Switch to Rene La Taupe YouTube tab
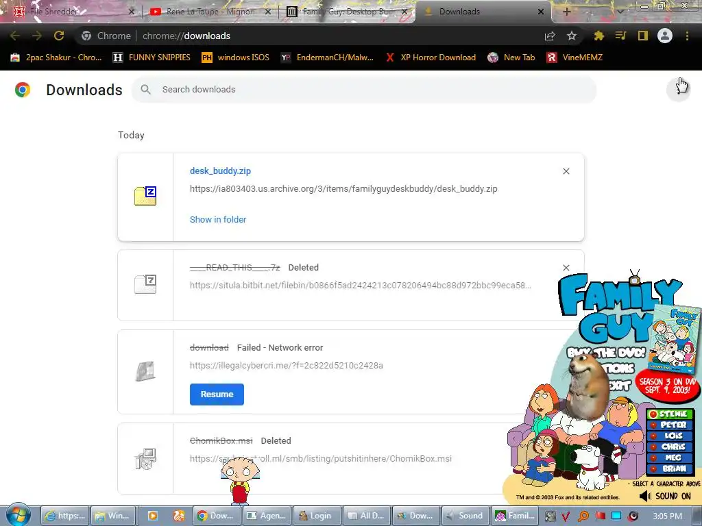The image size is (702, 526). (210, 12)
